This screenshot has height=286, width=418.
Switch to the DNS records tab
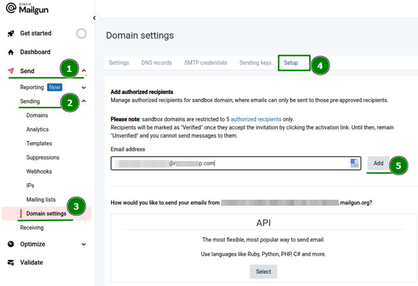point(156,62)
